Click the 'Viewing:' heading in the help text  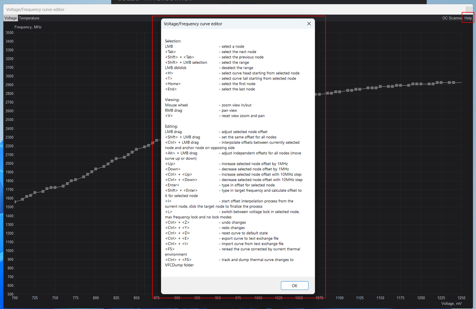pyautogui.click(x=172, y=100)
